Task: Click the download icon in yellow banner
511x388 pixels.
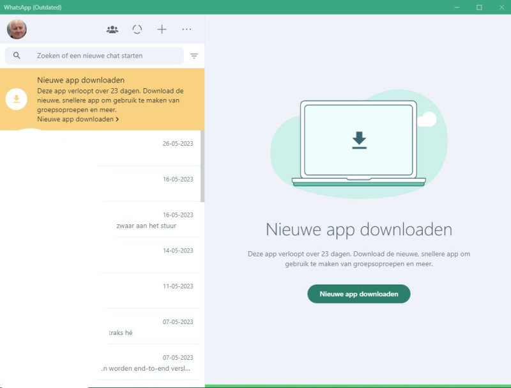Action: tap(17, 99)
